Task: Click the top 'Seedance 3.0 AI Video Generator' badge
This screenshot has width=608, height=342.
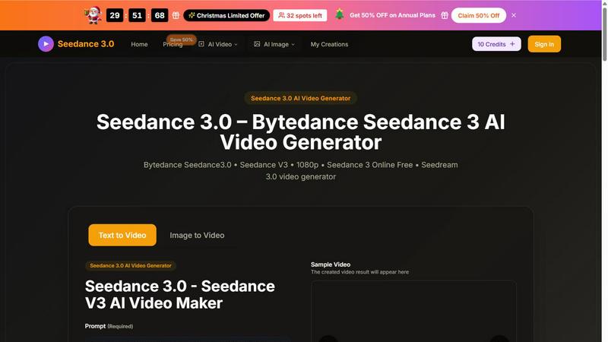Action: coord(300,98)
